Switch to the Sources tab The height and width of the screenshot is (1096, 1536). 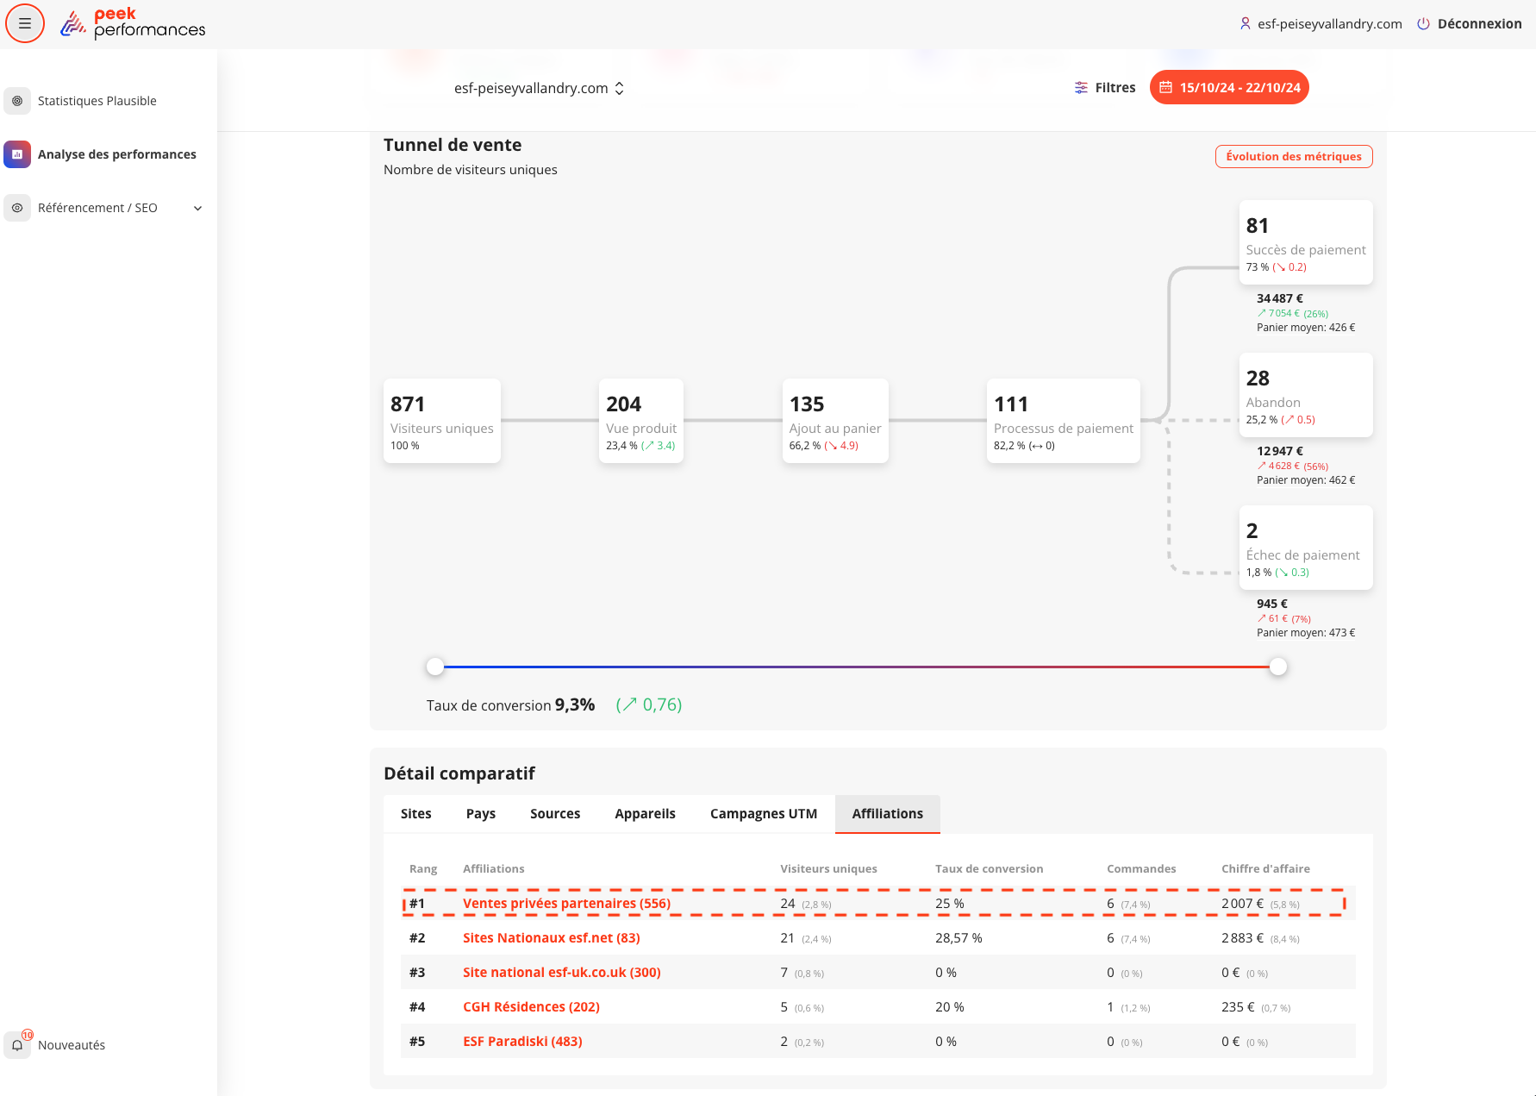(x=554, y=814)
